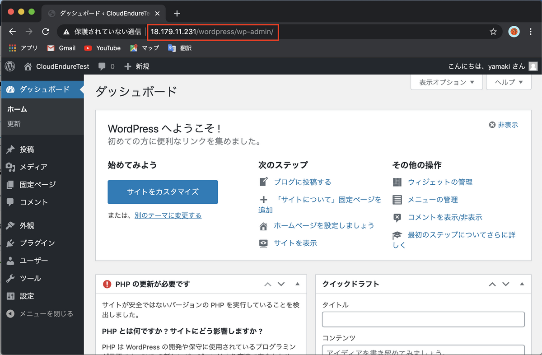542x355 pixels.
Task: Focus the コンテンツ draft text area
Action: pos(423,350)
